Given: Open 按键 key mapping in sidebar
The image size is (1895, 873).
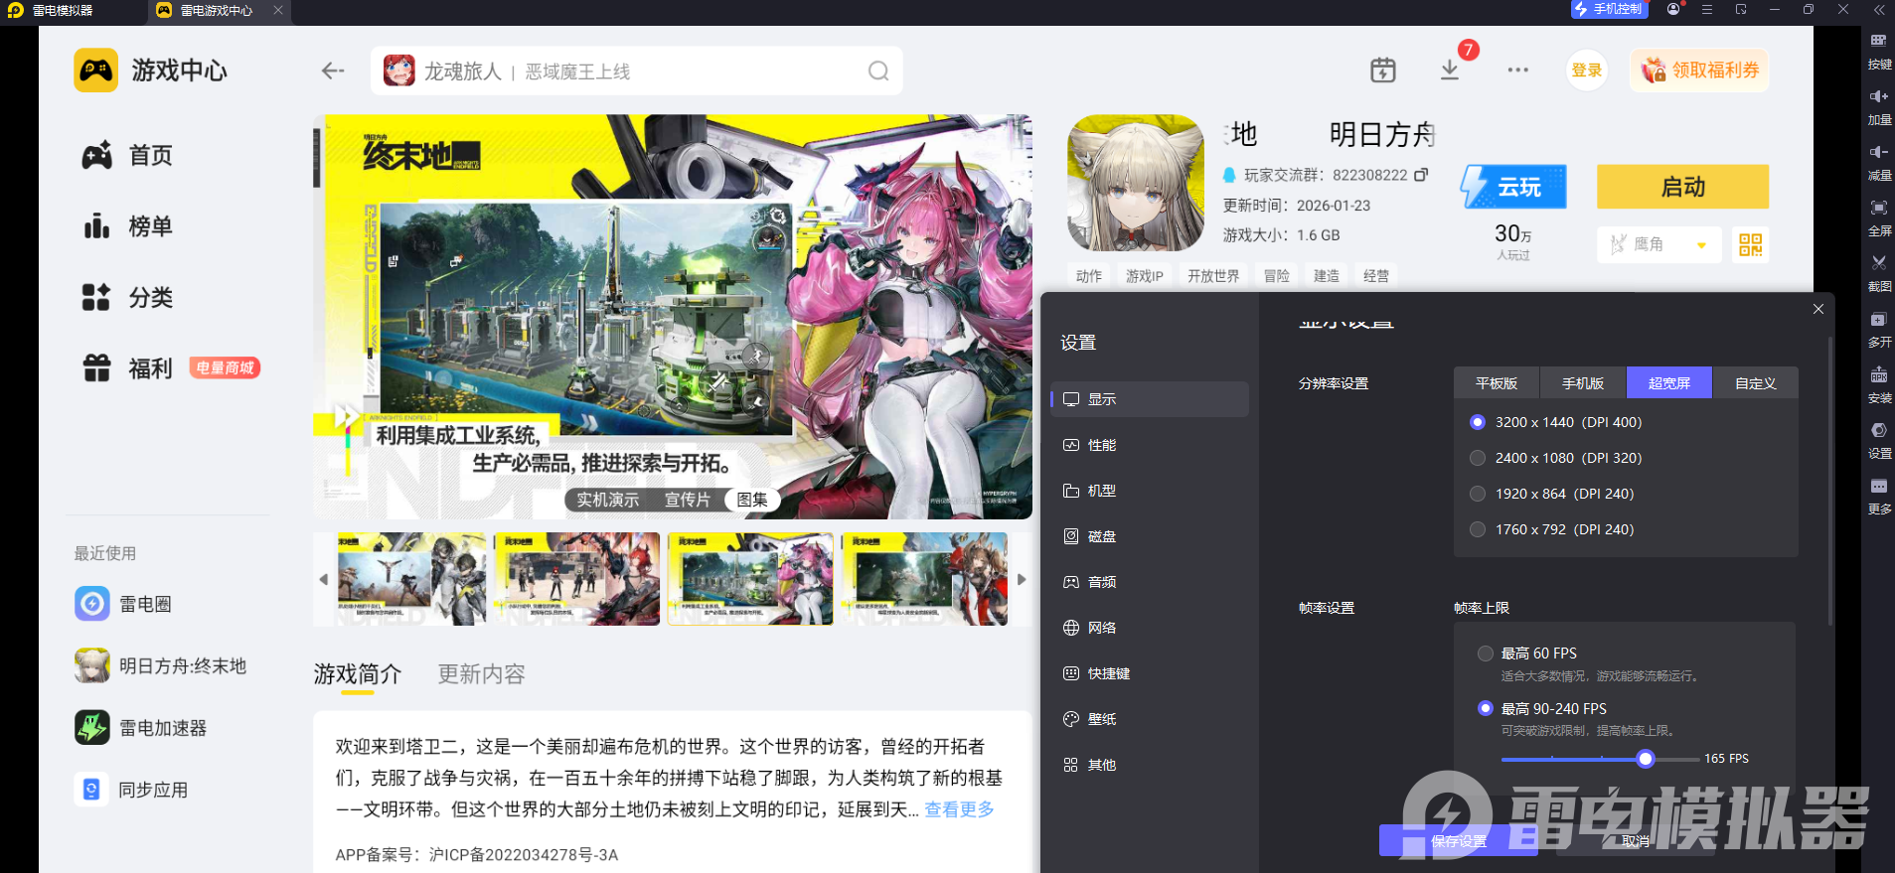Looking at the screenshot, I should pos(1878,52).
